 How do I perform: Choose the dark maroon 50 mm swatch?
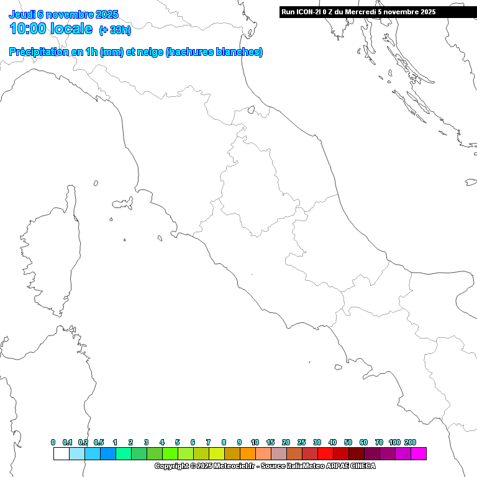[356, 454]
